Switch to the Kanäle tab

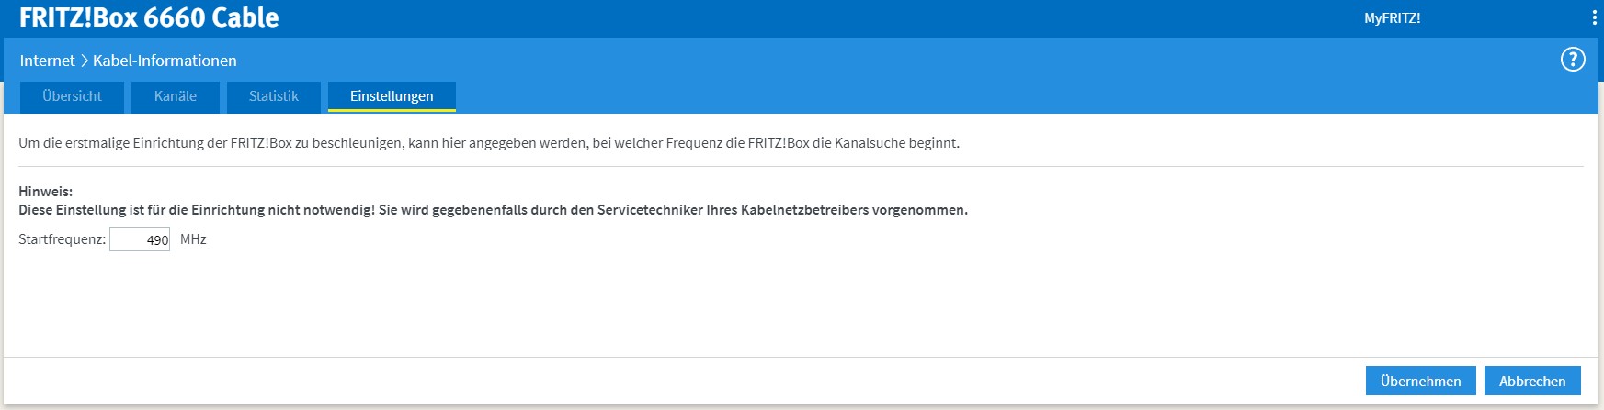tap(175, 96)
